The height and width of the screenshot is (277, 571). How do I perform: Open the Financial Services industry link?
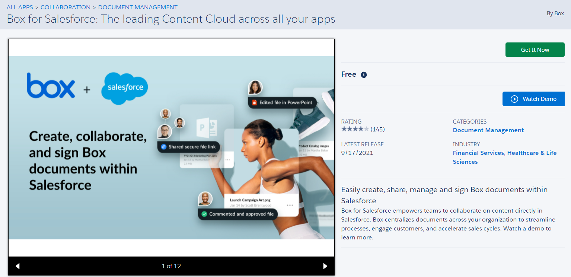coord(478,153)
